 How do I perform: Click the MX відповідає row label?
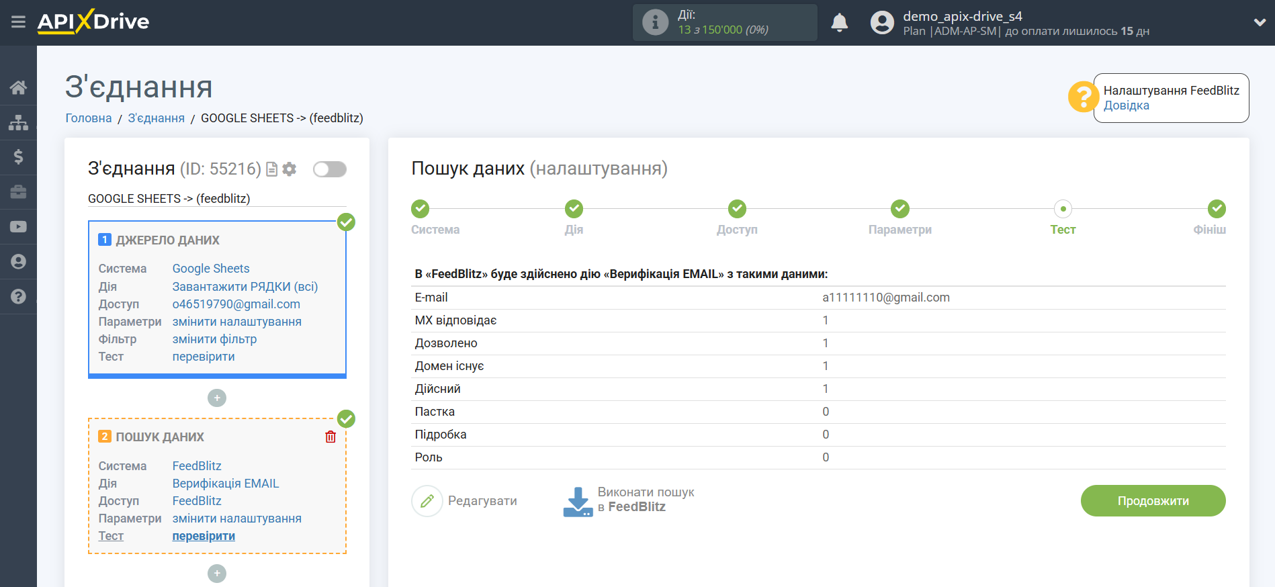tap(455, 320)
